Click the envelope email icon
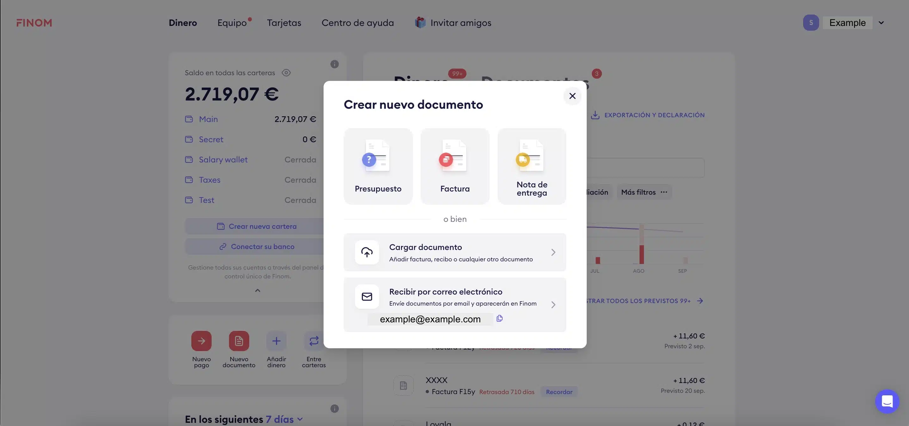The width and height of the screenshot is (909, 426). pos(367,296)
